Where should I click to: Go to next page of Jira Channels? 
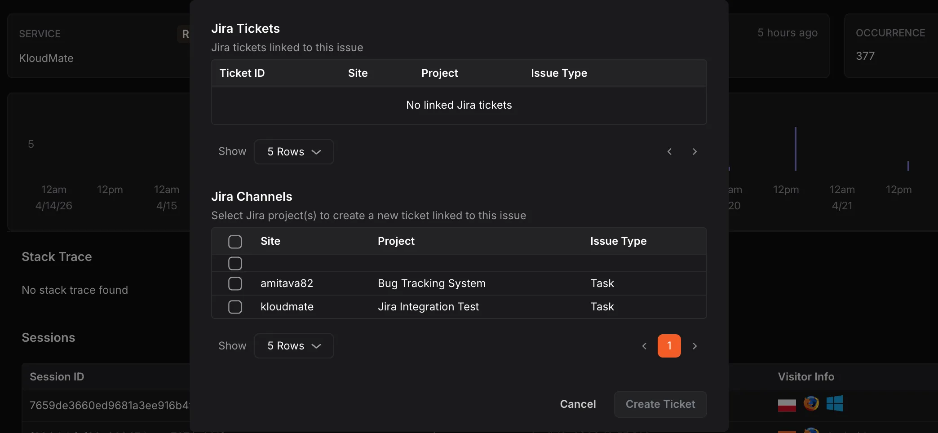coord(695,346)
